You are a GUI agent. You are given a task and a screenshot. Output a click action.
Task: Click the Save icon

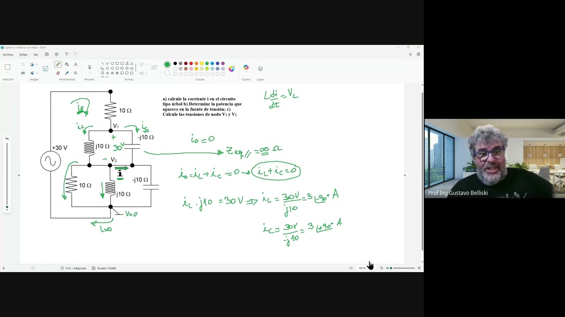47,55
